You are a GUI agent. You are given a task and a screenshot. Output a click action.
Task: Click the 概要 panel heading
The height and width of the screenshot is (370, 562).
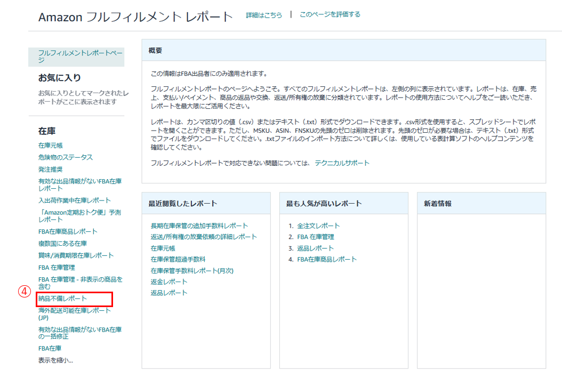[155, 51]
